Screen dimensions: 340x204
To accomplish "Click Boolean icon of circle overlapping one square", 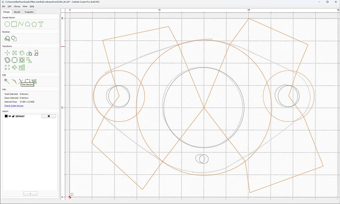I will 14,38.
